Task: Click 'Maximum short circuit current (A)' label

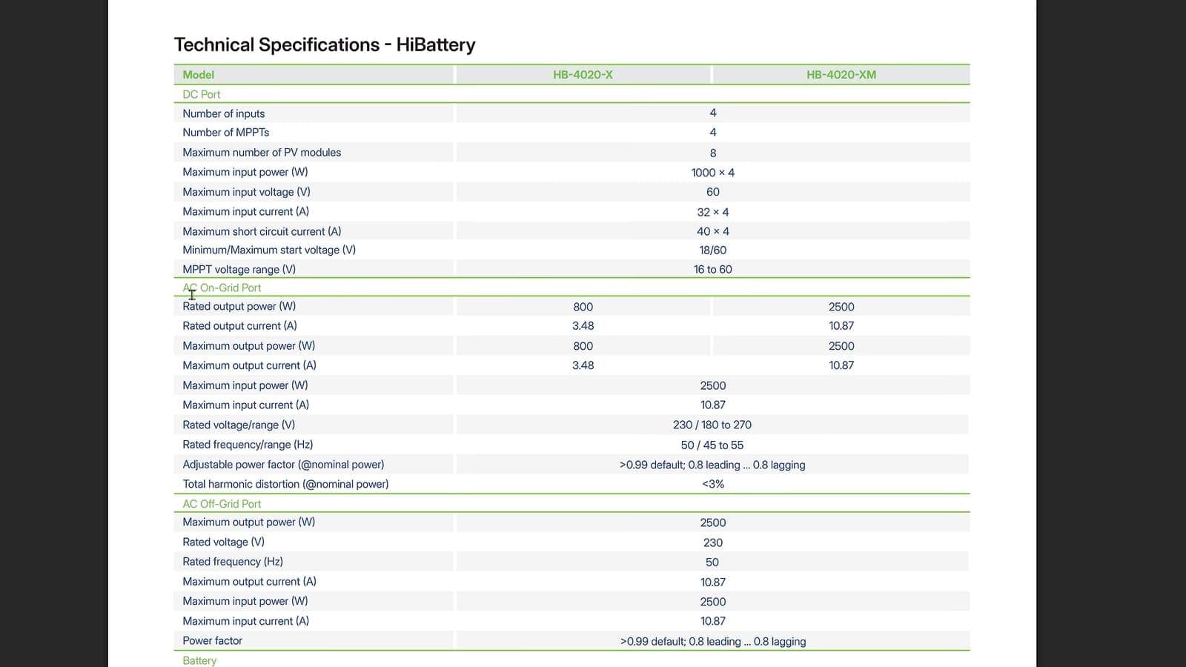Action: click(x=262, y=231)
